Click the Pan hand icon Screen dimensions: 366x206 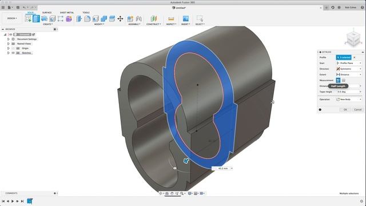(x=172, y=193)
